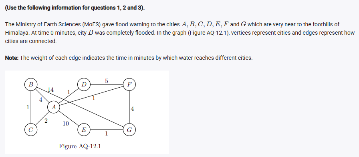This screenshot has height=157, width=359.
Task: Select weight 4 on edge B-A
Action: [x=40, y=100]
